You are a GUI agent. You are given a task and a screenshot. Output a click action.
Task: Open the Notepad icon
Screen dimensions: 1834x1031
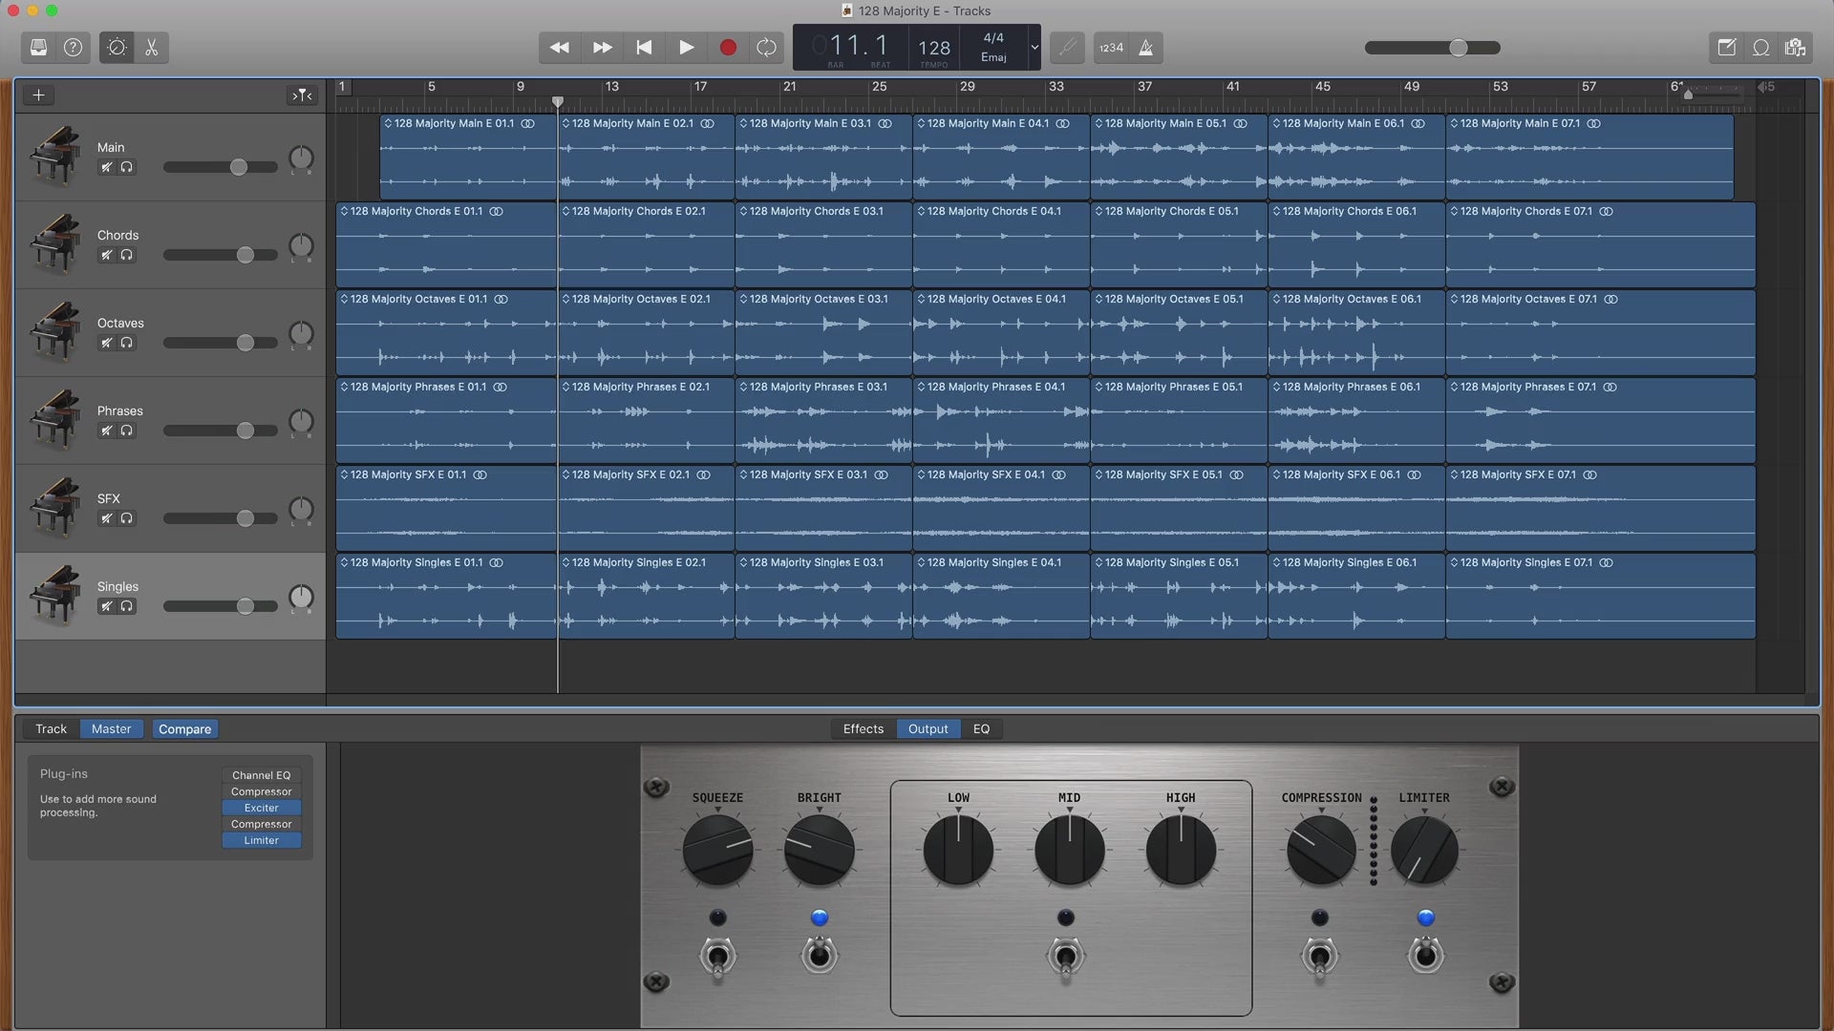point(1726,47)
